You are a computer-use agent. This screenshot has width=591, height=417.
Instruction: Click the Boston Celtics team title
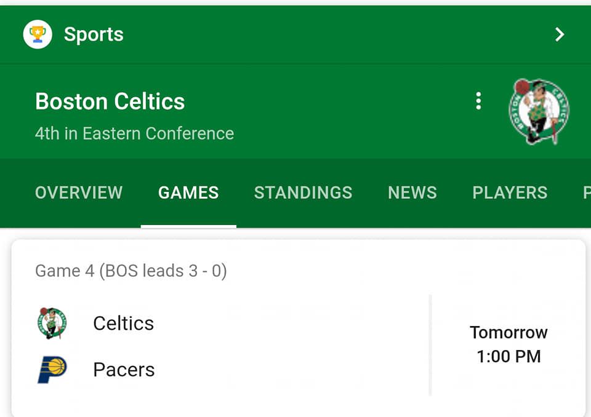110,101
